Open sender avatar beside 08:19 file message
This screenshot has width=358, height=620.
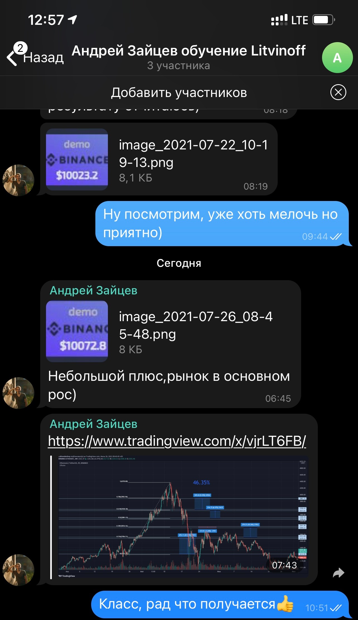coord(18,180)
